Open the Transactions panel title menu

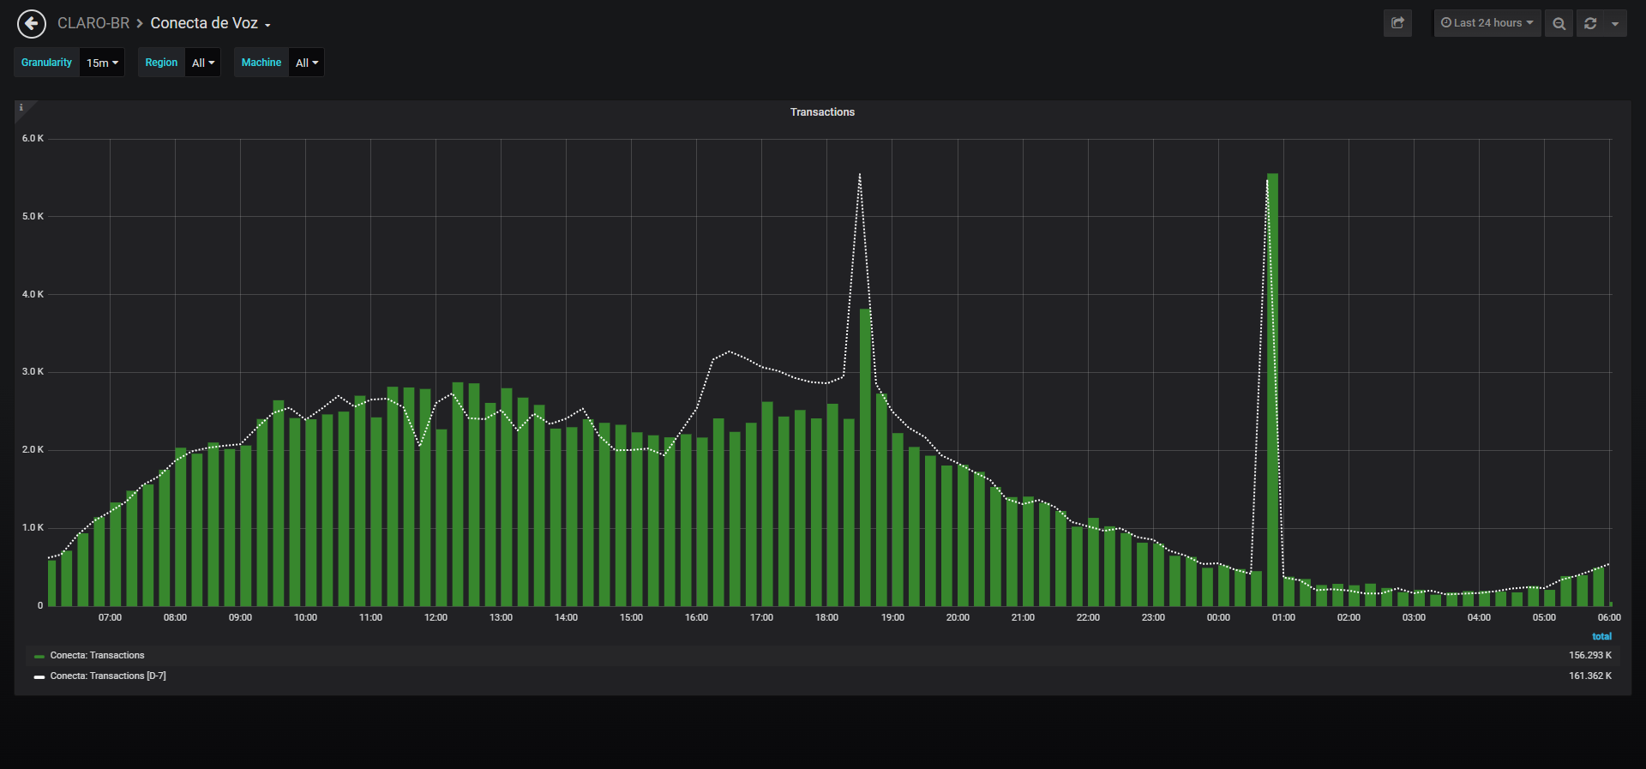pos(822,112)
